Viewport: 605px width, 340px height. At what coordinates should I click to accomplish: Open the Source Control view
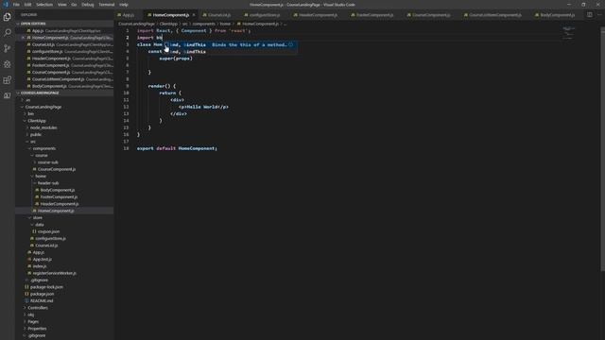click(x=8, y=48)
